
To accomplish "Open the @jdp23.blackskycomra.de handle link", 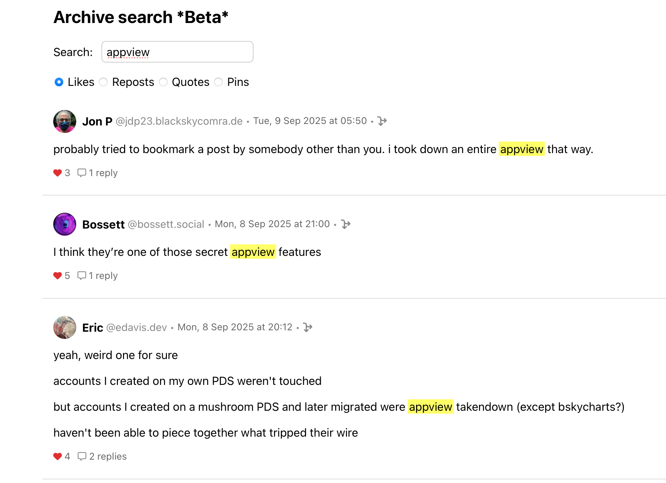I will pos(179,121).
